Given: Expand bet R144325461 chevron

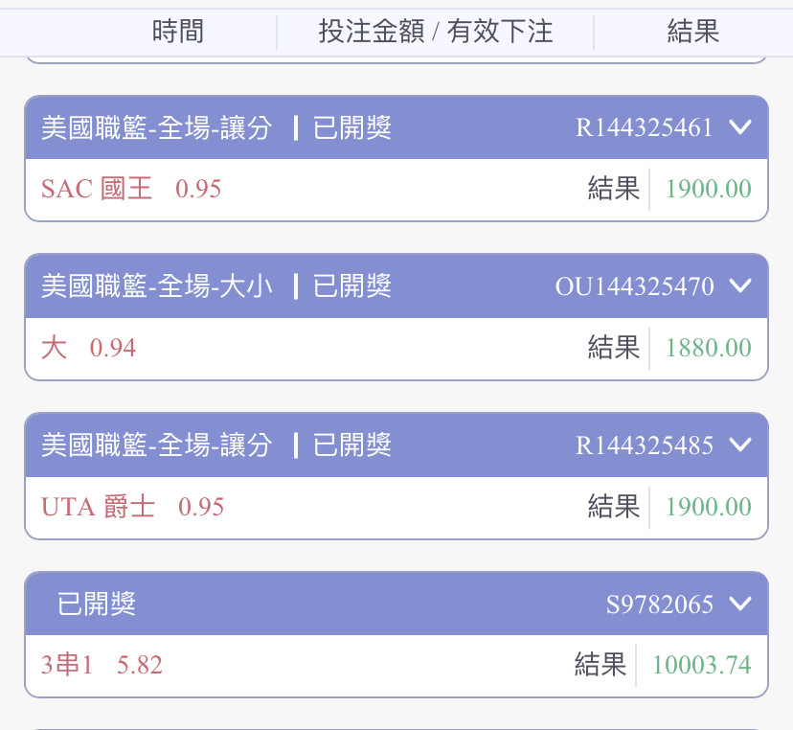Looking at the screenshot, I should 740,126.
